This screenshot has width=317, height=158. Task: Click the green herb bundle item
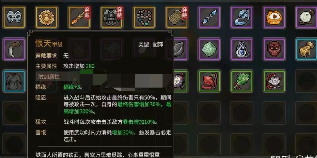point(242,81)
